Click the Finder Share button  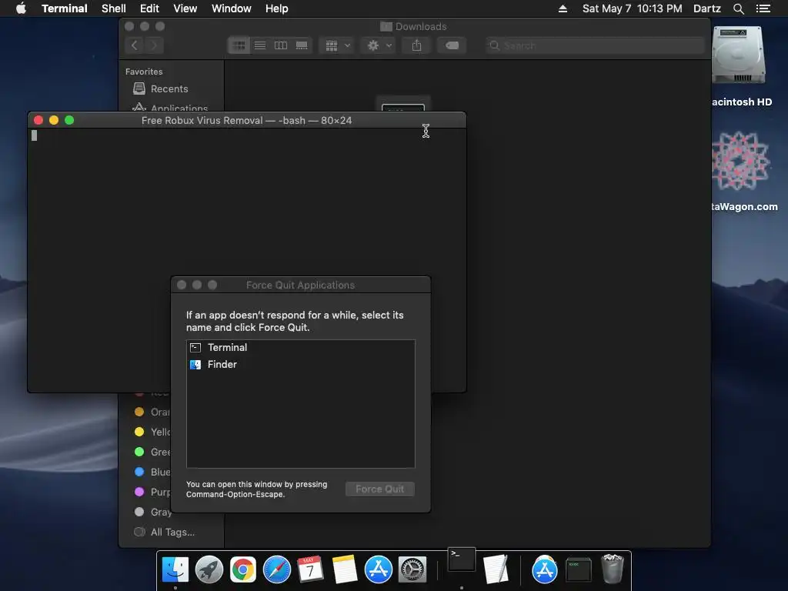pyautogui.click(x=416, y=45)
